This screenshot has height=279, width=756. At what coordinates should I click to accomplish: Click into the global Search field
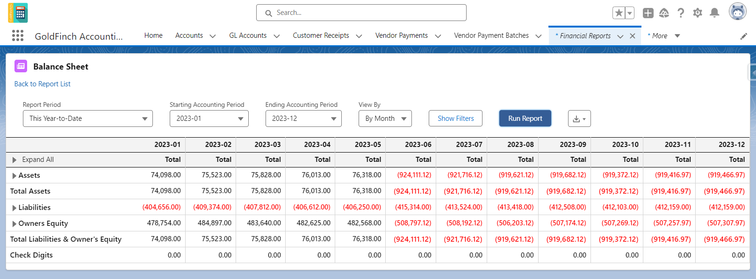(361, 13)
